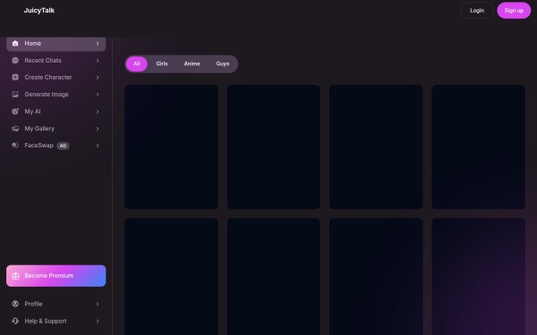Click the Sign up button
Screen dimensions: 537x335
(x=514, y=11)
